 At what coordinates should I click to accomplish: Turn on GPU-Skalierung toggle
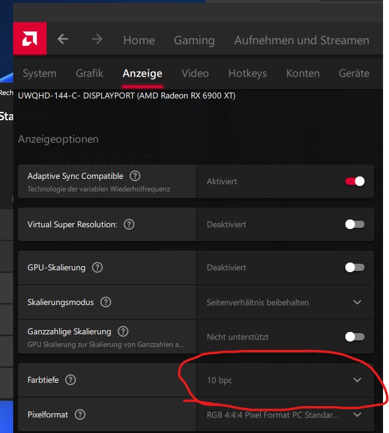point(355,267)
